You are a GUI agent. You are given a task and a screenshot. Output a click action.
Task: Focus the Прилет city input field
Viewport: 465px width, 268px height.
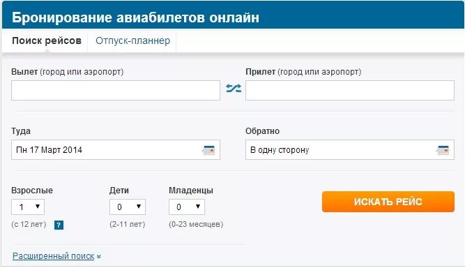[350, 90]
